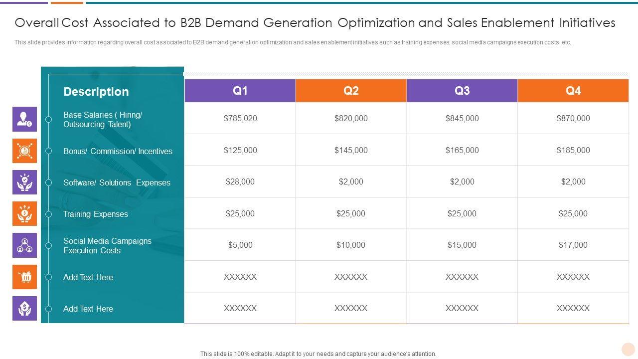This screenshot has width=638, height=359.
Task: Click the slide title text
Action: tap(315, 23)
